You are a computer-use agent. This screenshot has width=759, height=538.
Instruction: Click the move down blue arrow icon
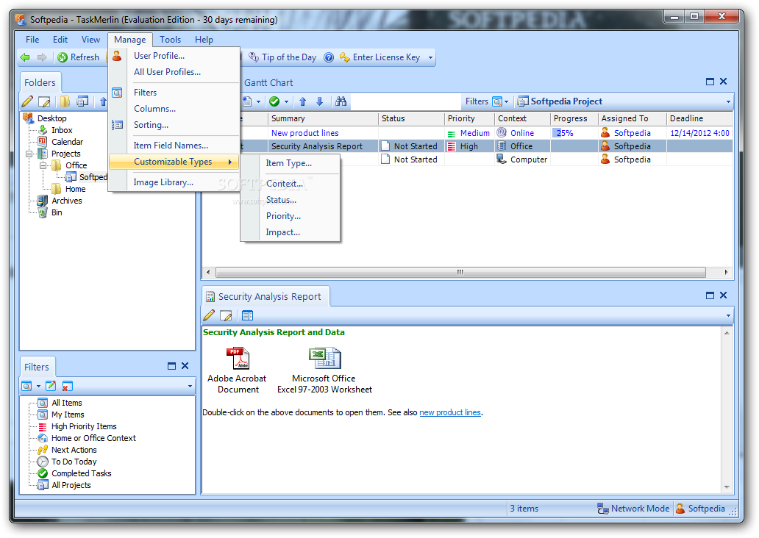click(319, 101)
